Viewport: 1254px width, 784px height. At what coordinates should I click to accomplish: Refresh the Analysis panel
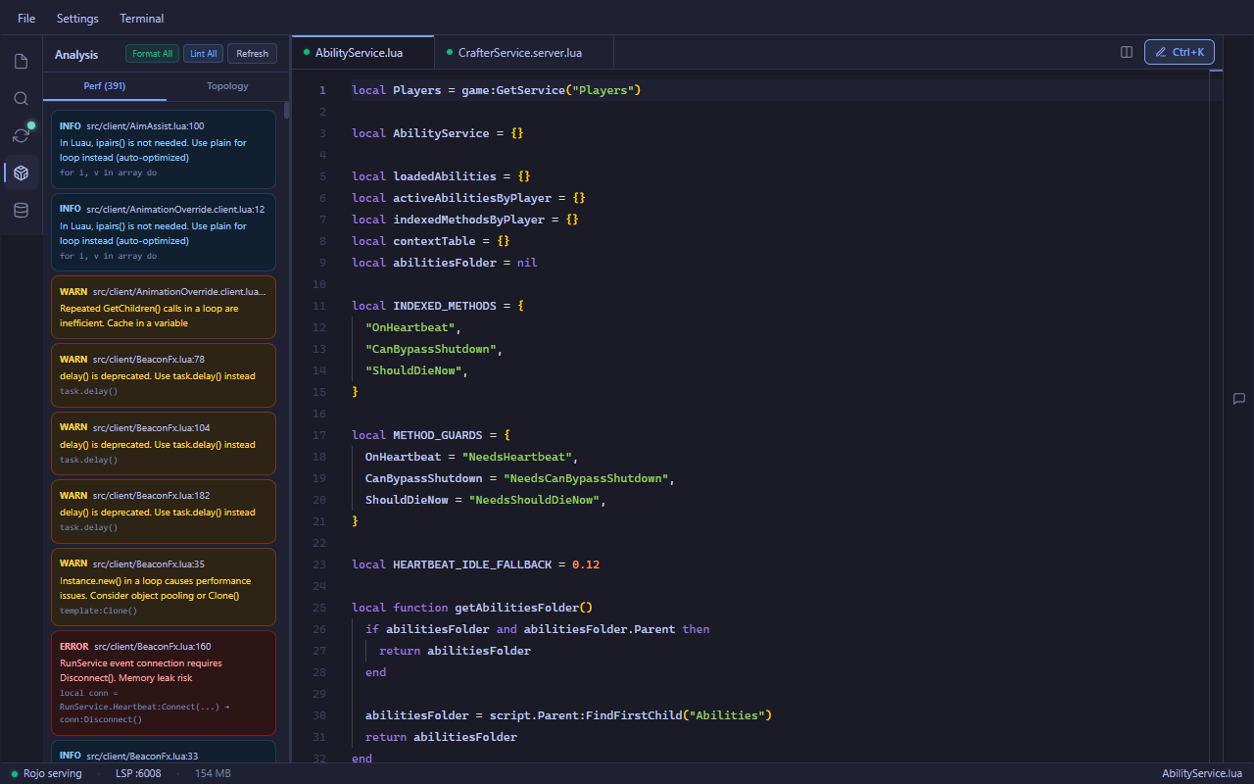[252, 53]
